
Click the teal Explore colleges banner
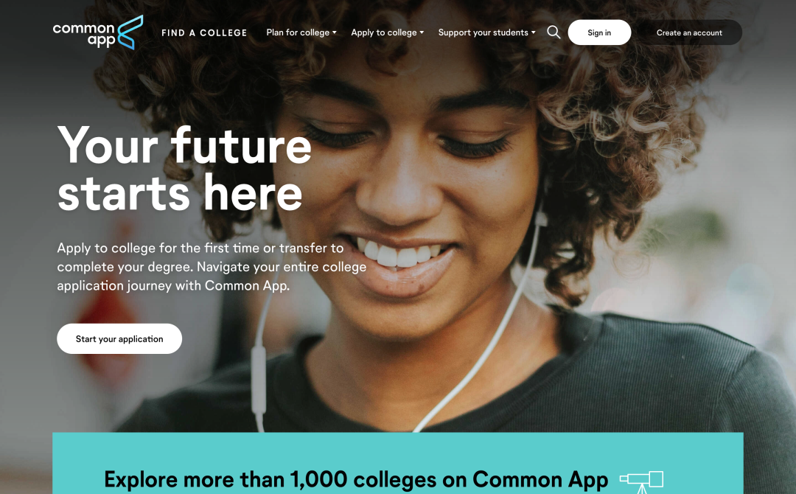point(397,463)
